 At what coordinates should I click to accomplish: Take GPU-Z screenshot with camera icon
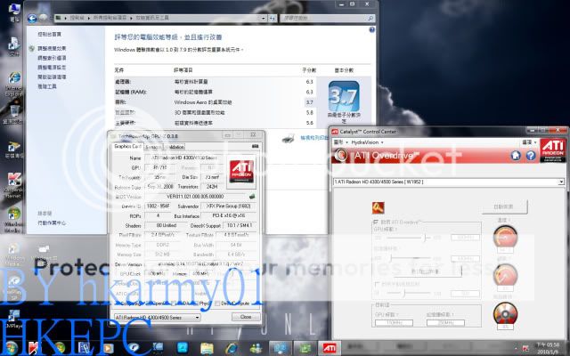(256, 146)
